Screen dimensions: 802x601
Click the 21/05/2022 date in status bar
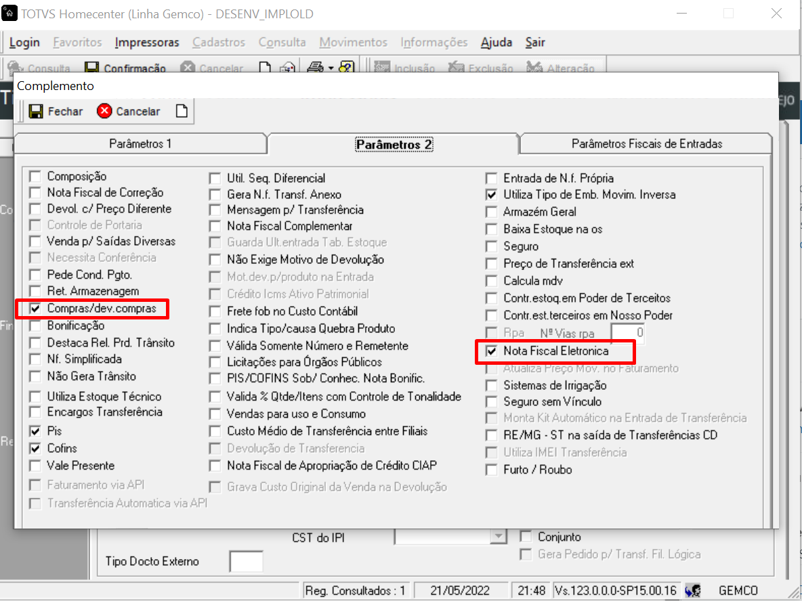click(x=459, y=591)
